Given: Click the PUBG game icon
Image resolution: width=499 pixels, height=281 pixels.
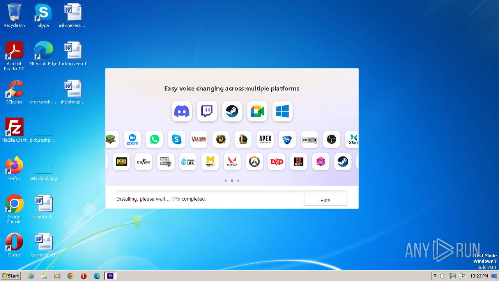Looking at the screenshot, I should pyautogui.click(x=122, y=162).
